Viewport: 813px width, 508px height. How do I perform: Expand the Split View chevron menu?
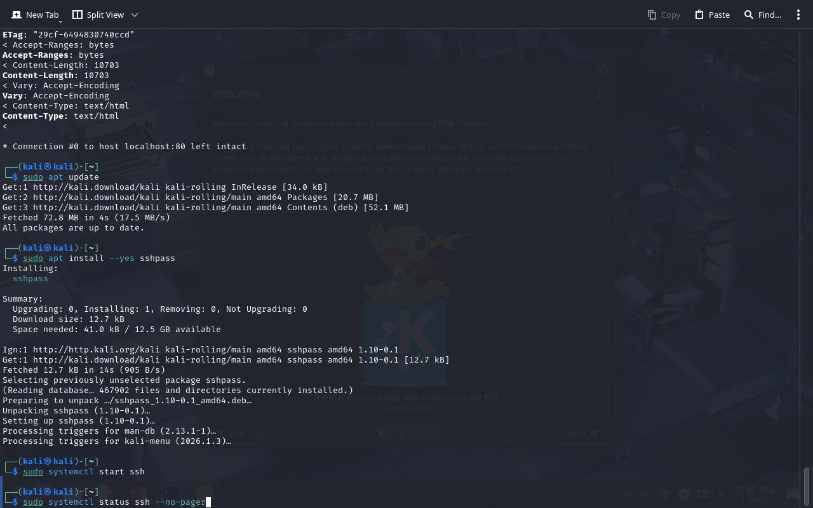pos(134,15)
